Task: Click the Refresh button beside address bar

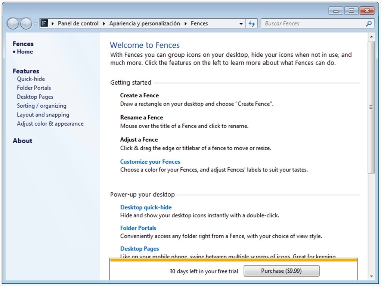Action: coord(251,23)
